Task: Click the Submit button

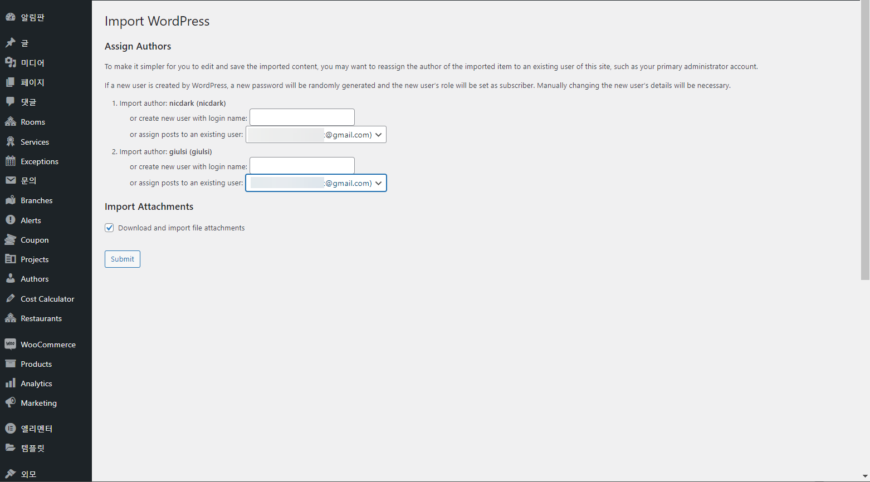Action: pyautogui.click(x=123, y=259)
